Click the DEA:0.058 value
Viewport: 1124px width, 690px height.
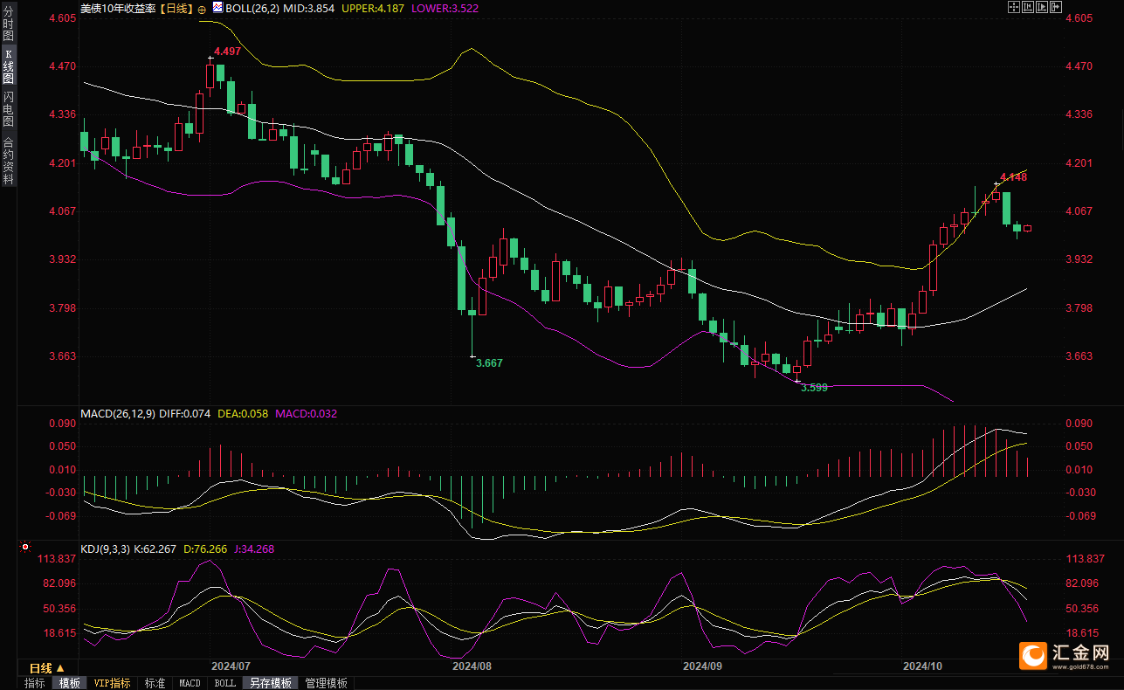pos(243,414)
